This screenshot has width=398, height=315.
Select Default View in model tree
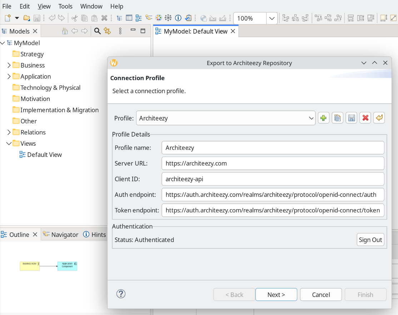(x=44, y=155)
